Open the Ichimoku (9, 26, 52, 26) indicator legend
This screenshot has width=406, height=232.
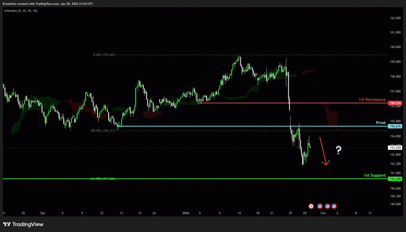point(20,11)
